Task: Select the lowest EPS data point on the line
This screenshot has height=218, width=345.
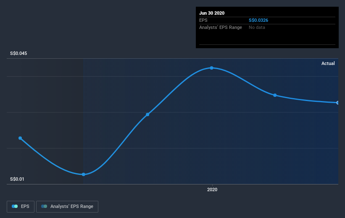Action: coord(84,174)
